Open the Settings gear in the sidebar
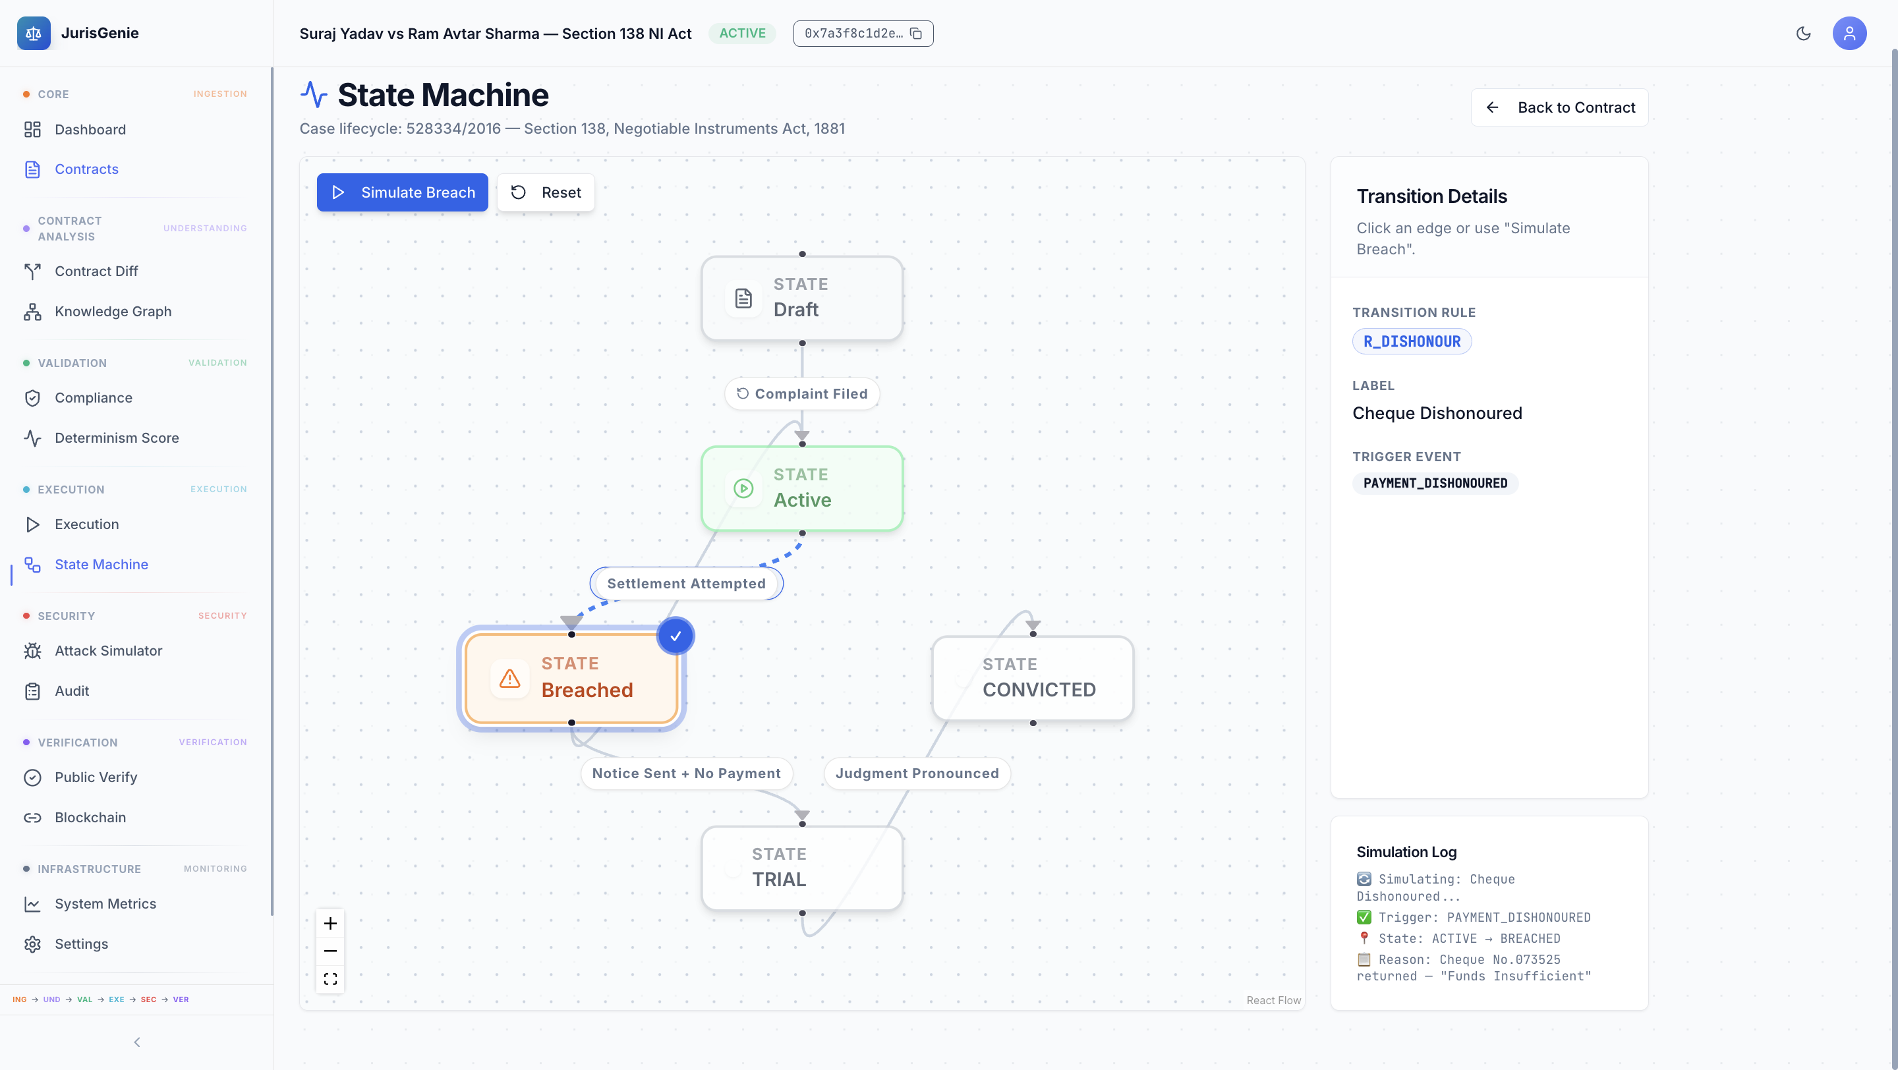 coord(81,944)
